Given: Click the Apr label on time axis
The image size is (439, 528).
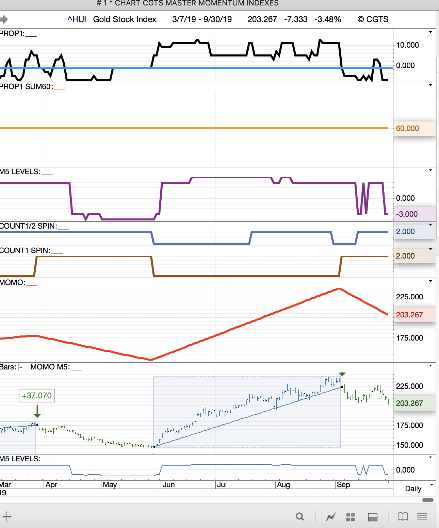Looking at the screenshot, I should point(51,485).
